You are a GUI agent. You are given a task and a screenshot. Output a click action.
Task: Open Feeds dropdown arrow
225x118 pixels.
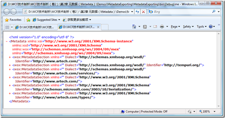[150, 27]
